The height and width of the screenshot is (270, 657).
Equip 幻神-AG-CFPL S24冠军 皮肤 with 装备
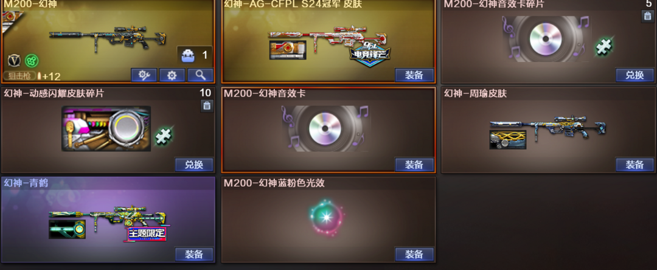click(x=414, y=75)
